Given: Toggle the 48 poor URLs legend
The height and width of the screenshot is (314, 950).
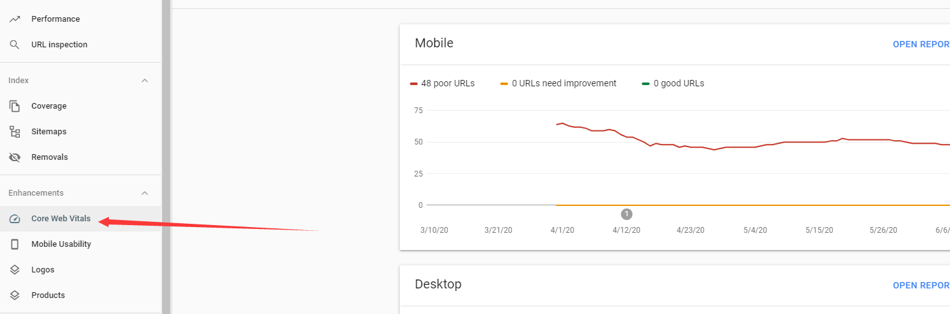Looking at the screenshot, I should pyautogui.click(x=443, y=83).
